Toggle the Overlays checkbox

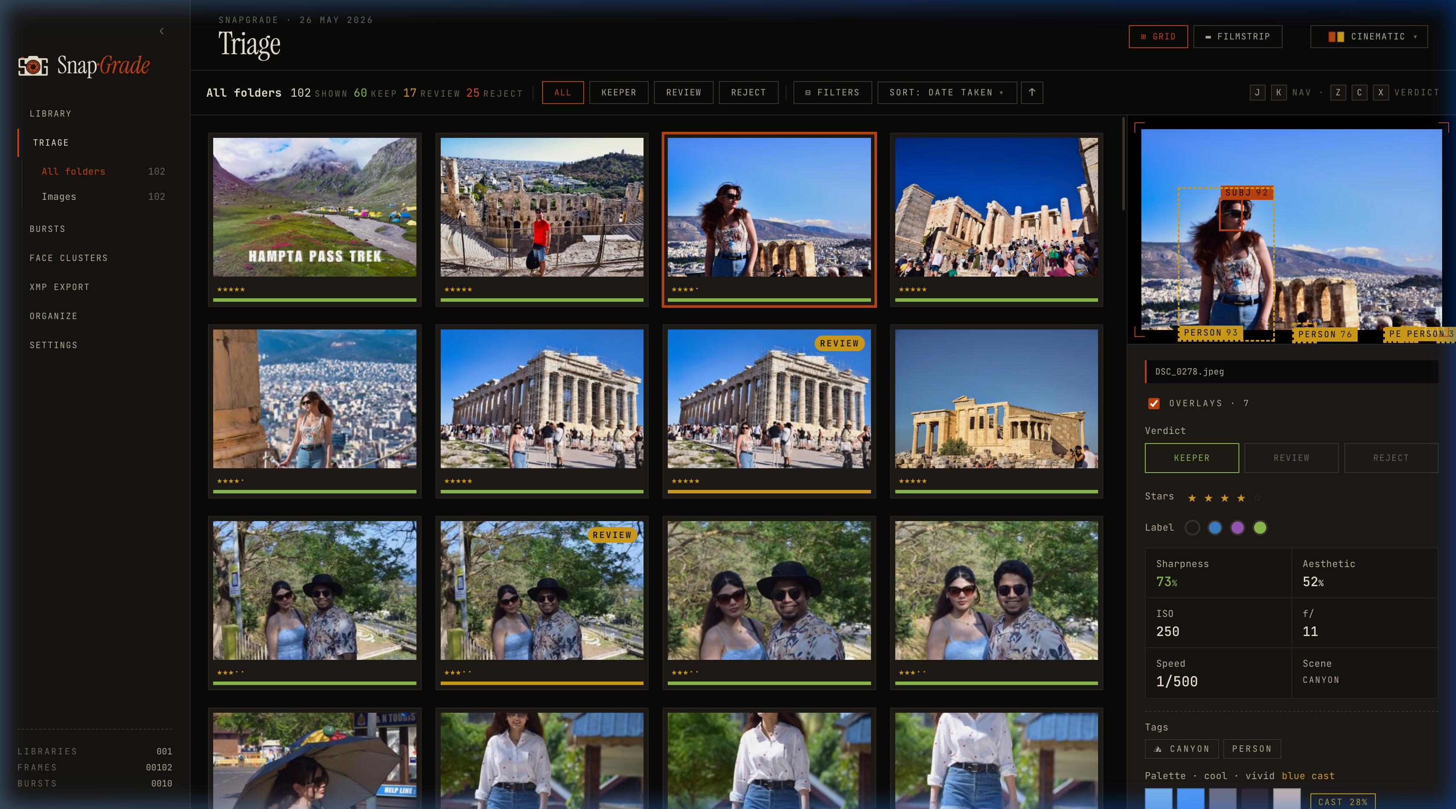click(x=1154, y=403)
